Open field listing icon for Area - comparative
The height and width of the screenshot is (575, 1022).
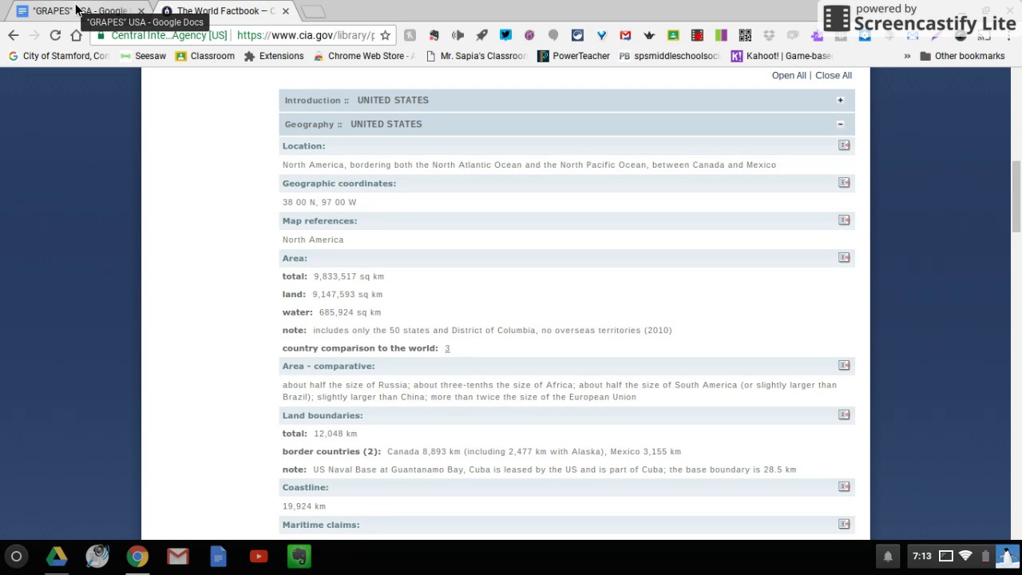[844, 366]
